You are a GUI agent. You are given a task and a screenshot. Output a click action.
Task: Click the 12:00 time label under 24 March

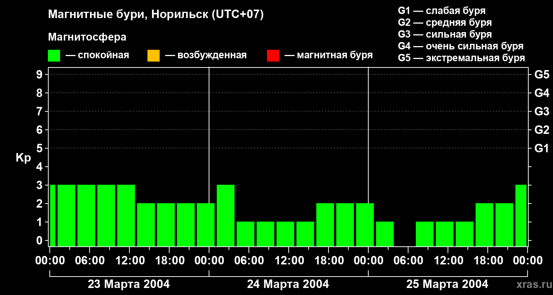tap(289, 261)
